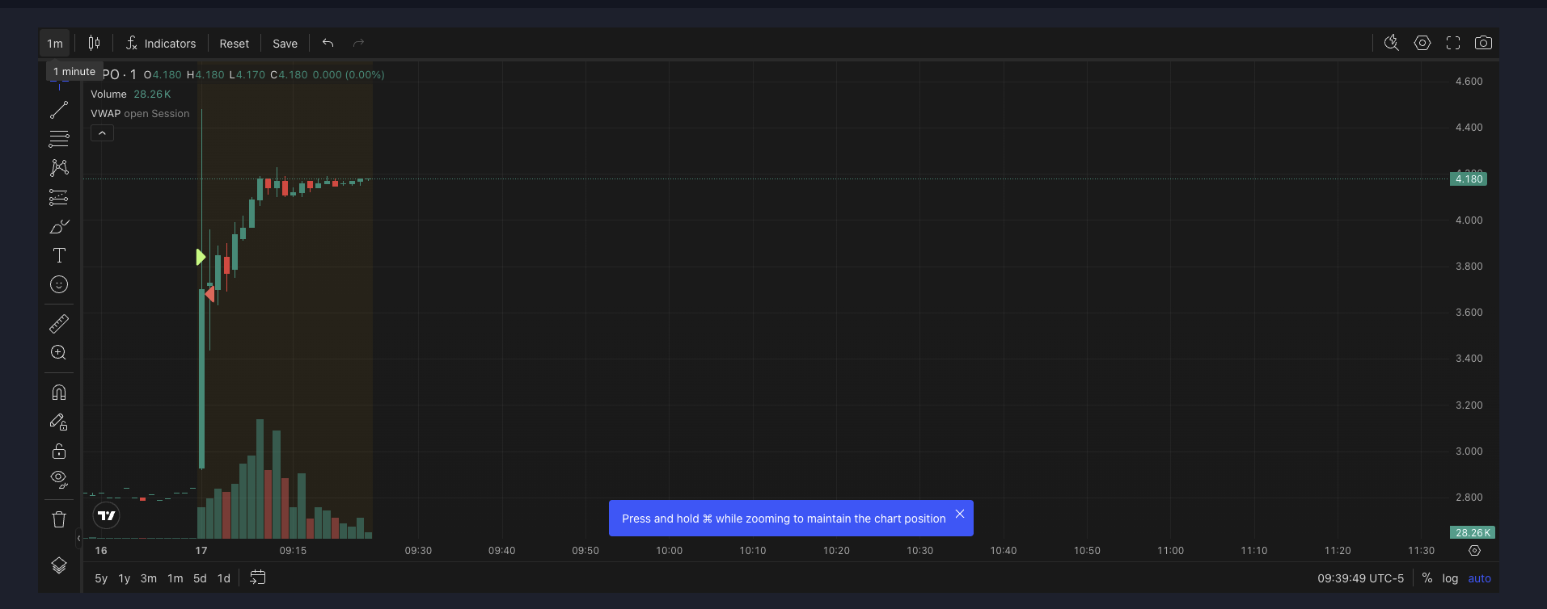The height and width of the screenshot is (609, 1547).
Task: Activate the zoom in tool
Action: click(59, 353)
